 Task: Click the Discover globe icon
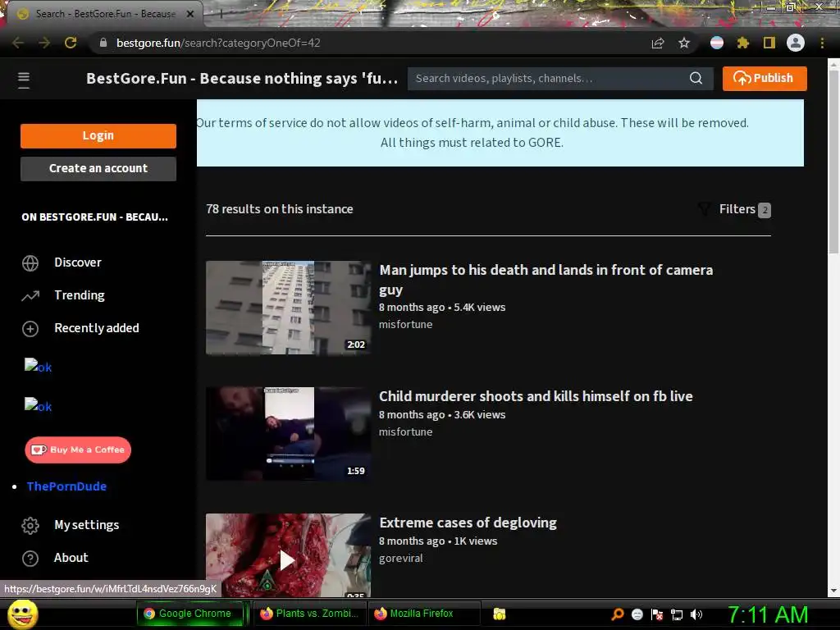click(30, 263)
